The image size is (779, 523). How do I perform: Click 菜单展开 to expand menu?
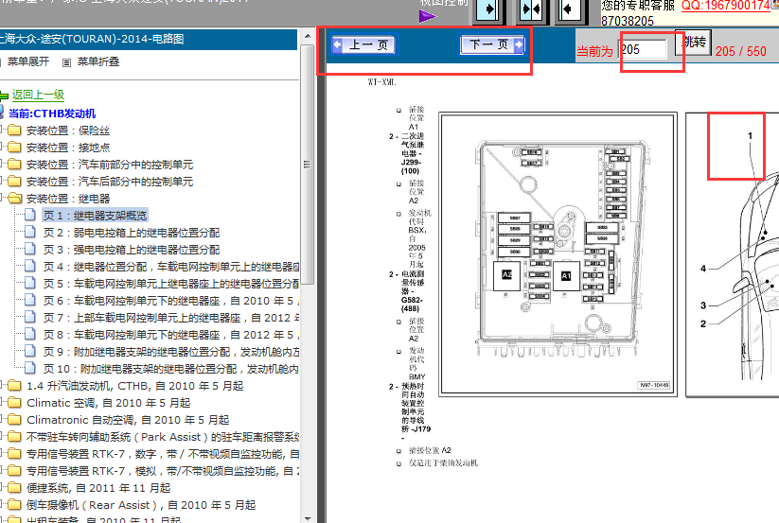coord(28,61)
